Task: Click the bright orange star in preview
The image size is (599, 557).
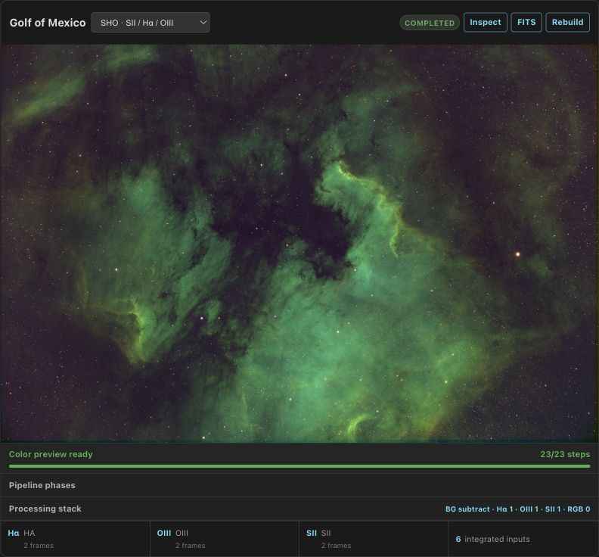Action: click(518, 254)
